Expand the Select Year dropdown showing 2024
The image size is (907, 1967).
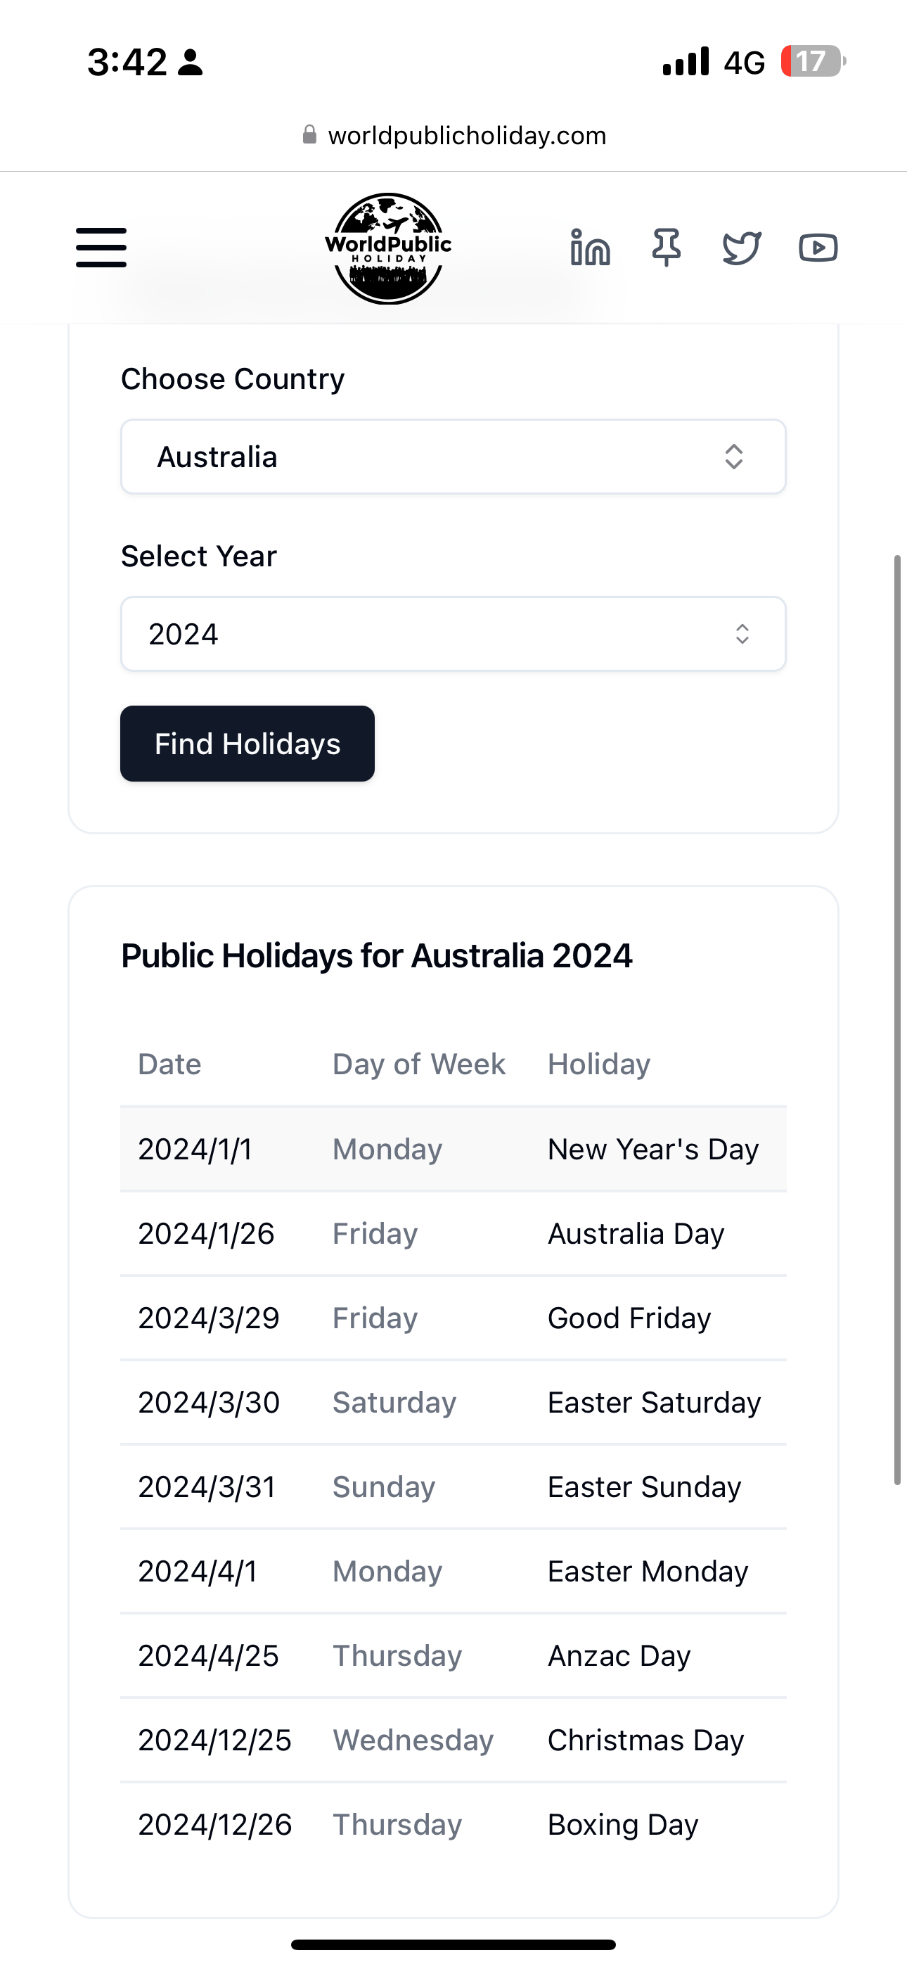[x=453, y=634]
